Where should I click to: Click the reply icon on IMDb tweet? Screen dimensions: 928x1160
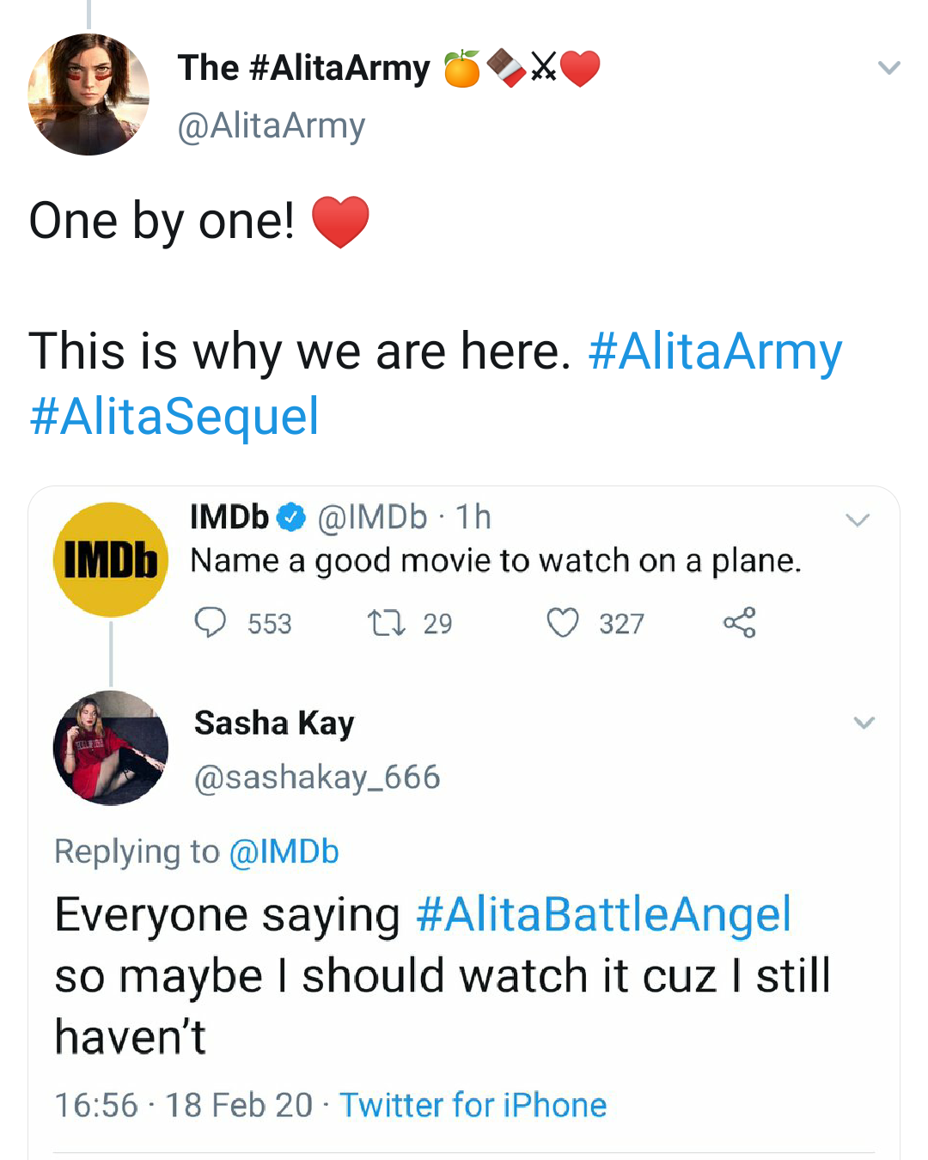[x=211, y=622]
